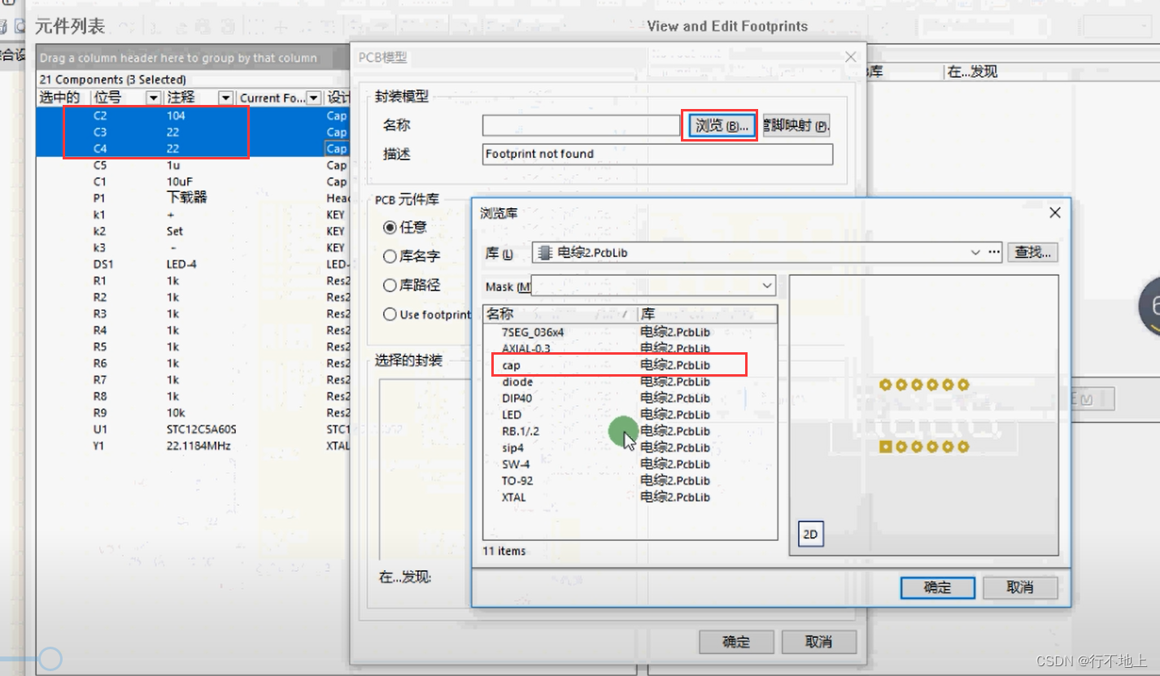Click 取消 in the 浏览库 dialog
Viewport: 1160px width, 676px height.
1020,587
